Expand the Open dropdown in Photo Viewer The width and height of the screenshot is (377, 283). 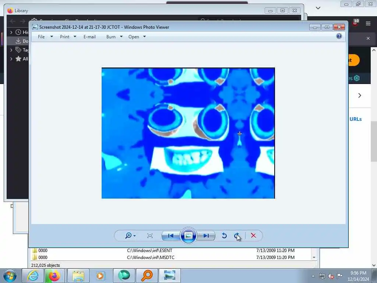[144, 37]
